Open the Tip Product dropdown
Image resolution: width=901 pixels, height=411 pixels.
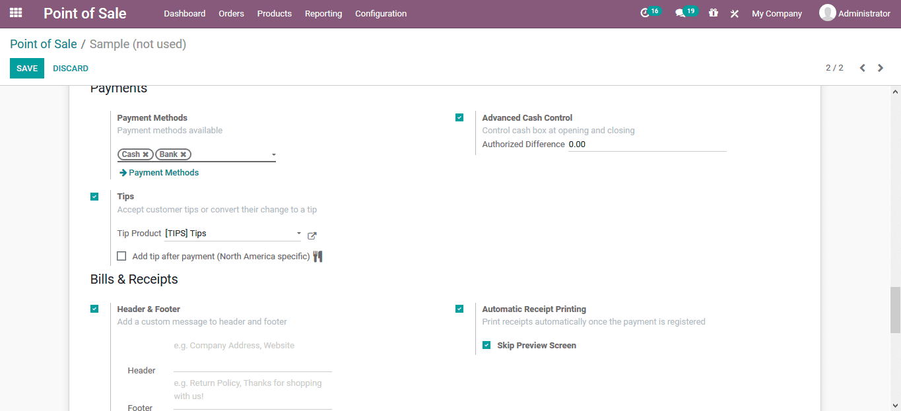point(298,234)
